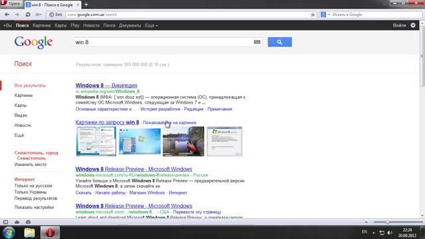The width and height of the screenshot is (425, 239).
Task: Open 'Редакции' sitelink under Wikipedia
Action: (194, 109)
